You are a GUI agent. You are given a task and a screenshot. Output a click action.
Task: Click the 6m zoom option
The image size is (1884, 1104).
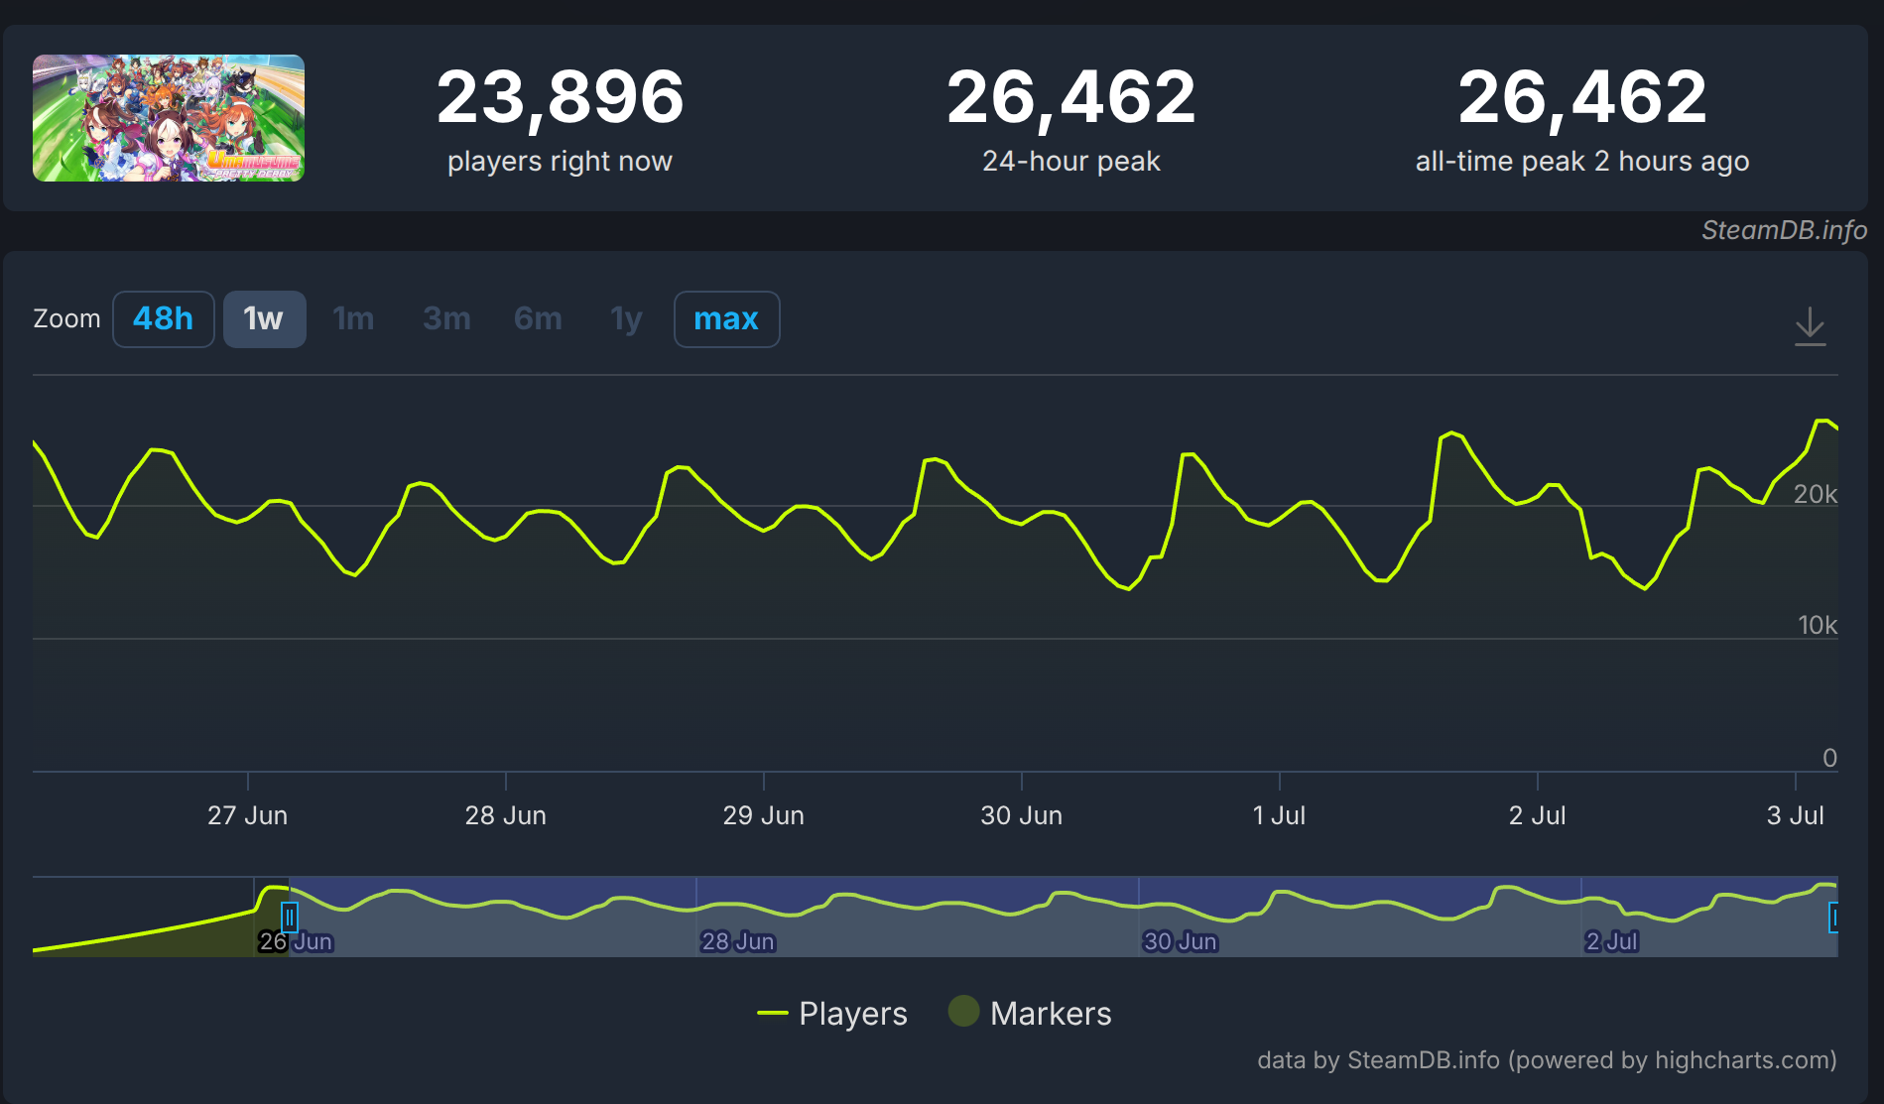538,319
